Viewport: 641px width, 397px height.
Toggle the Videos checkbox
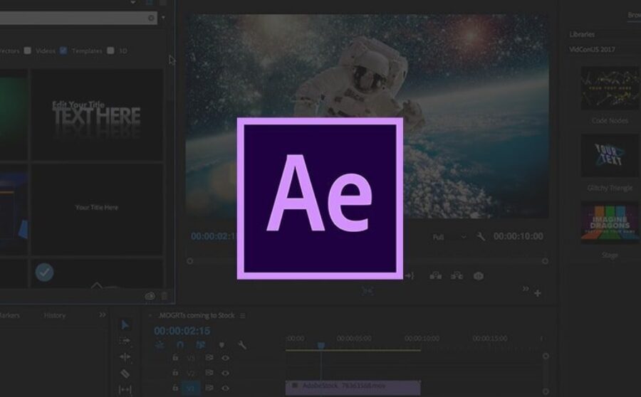27,51
